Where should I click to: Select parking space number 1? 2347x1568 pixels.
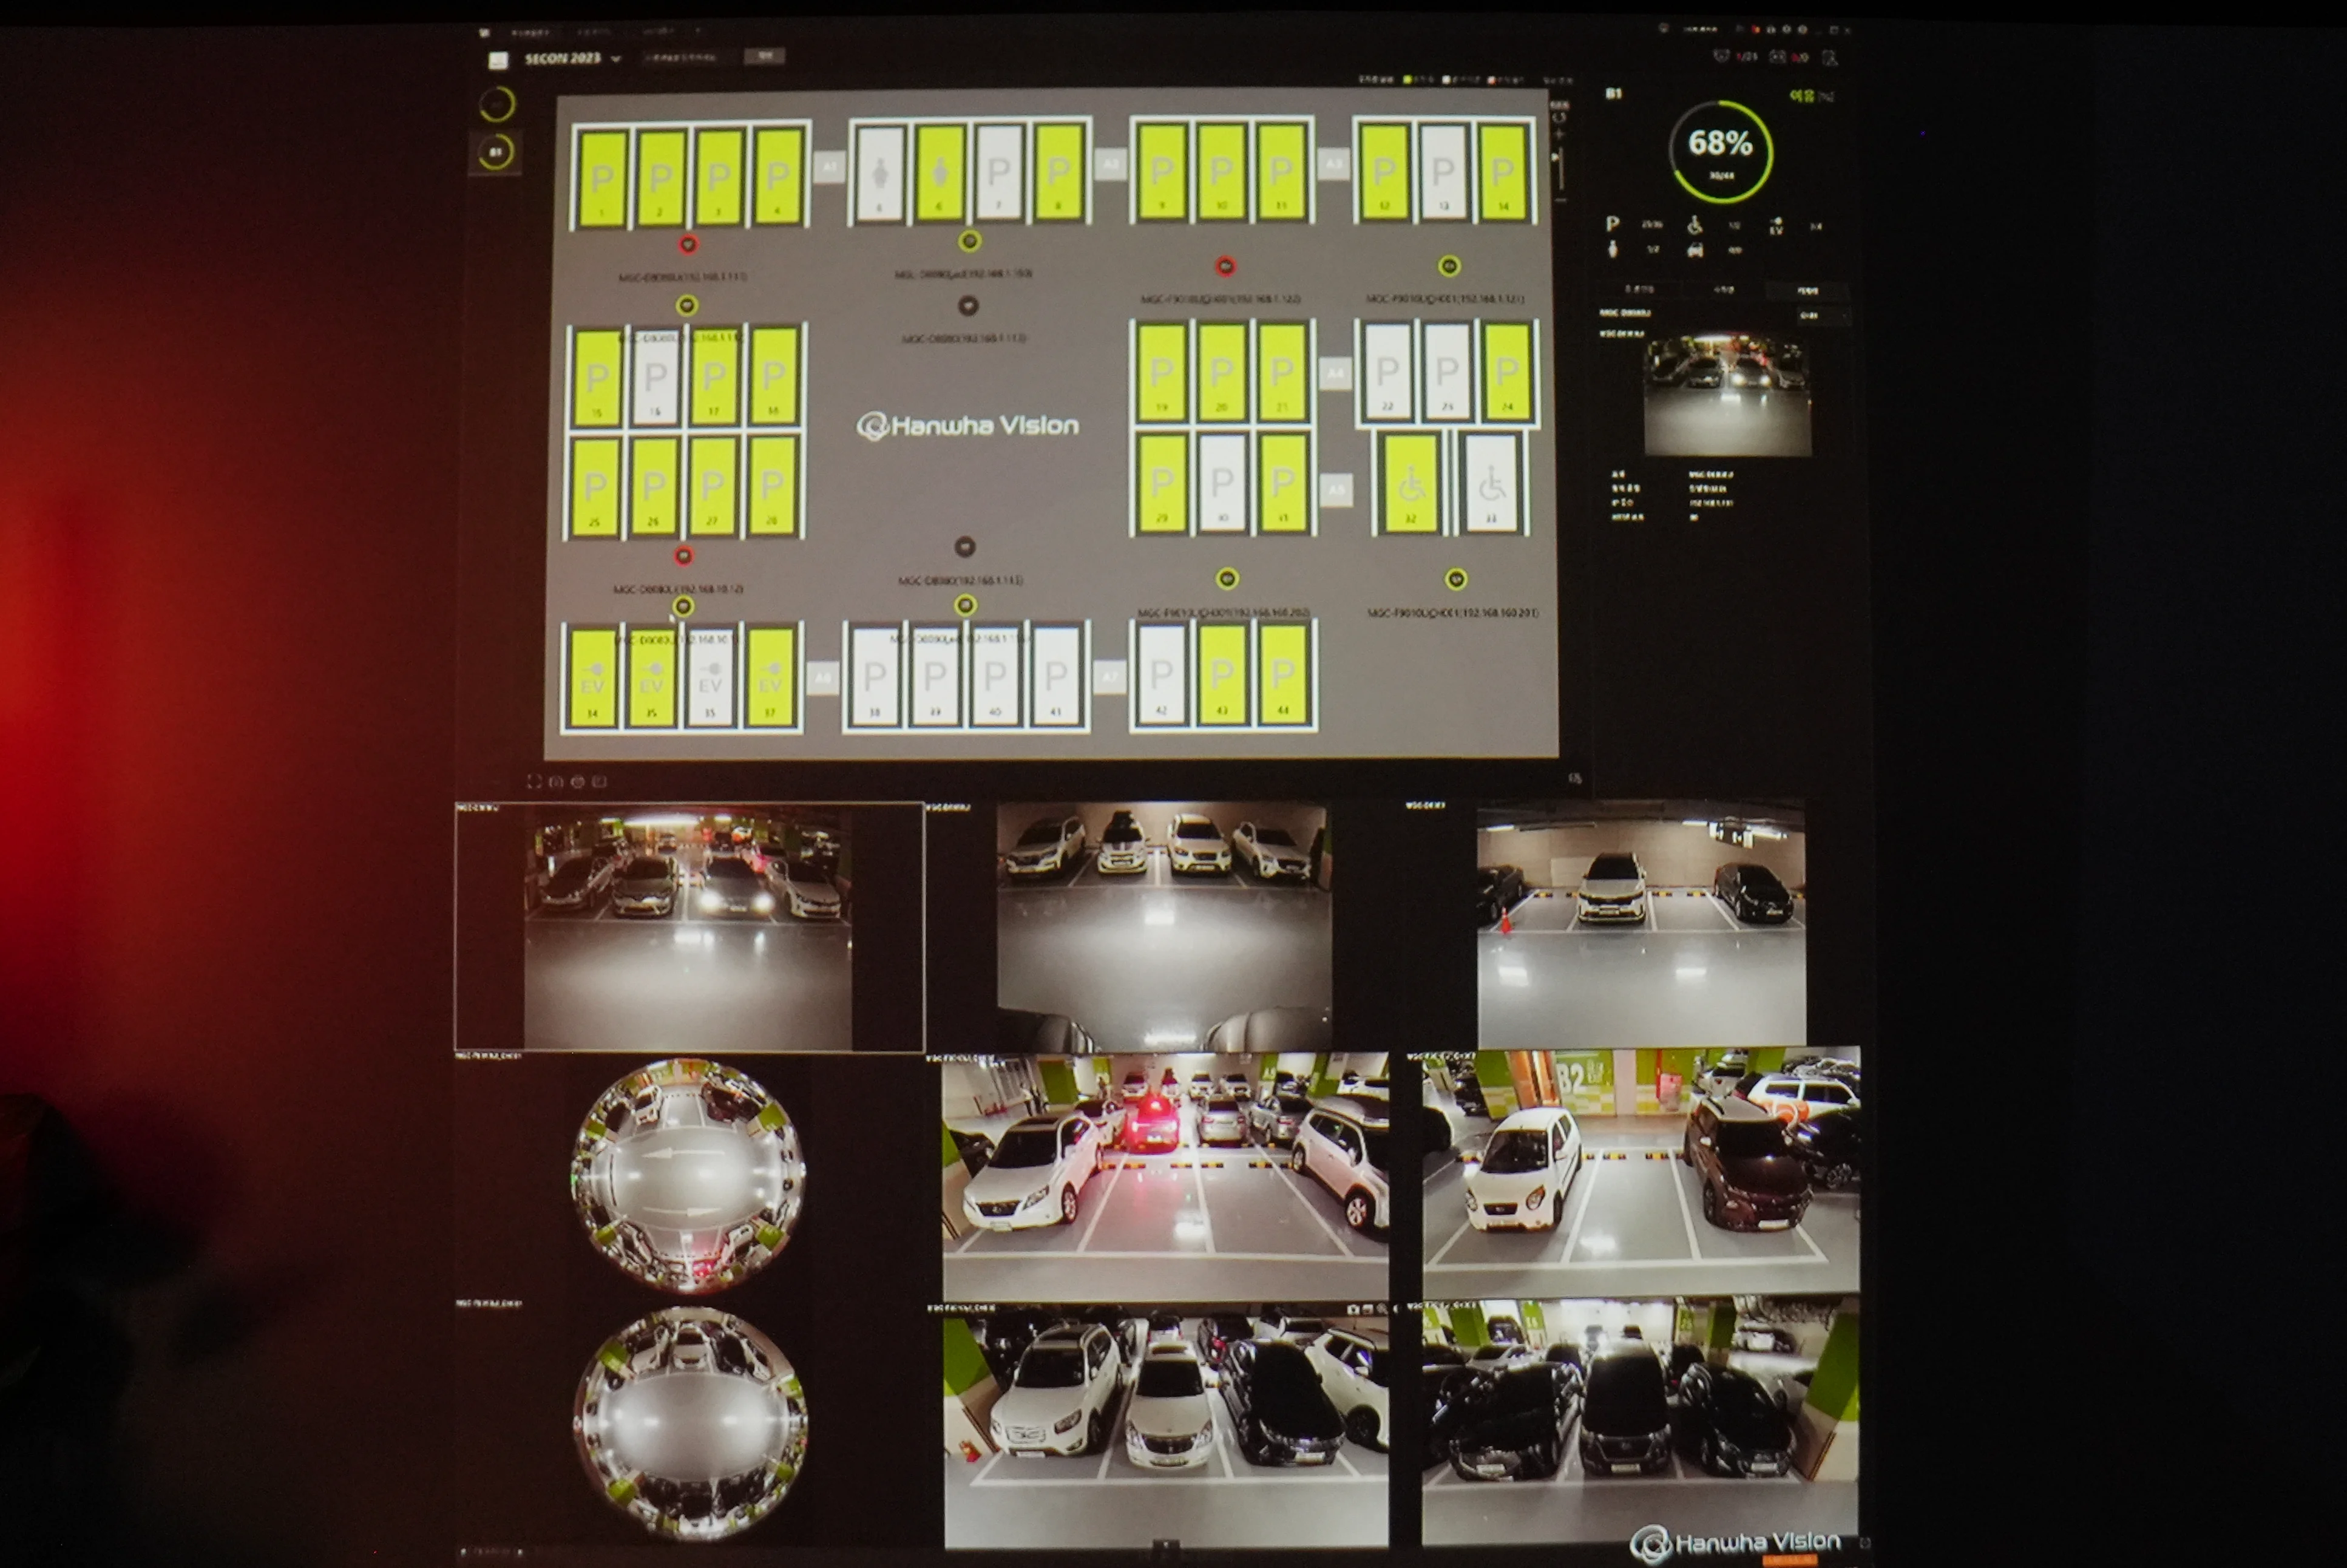pos(601,177)
